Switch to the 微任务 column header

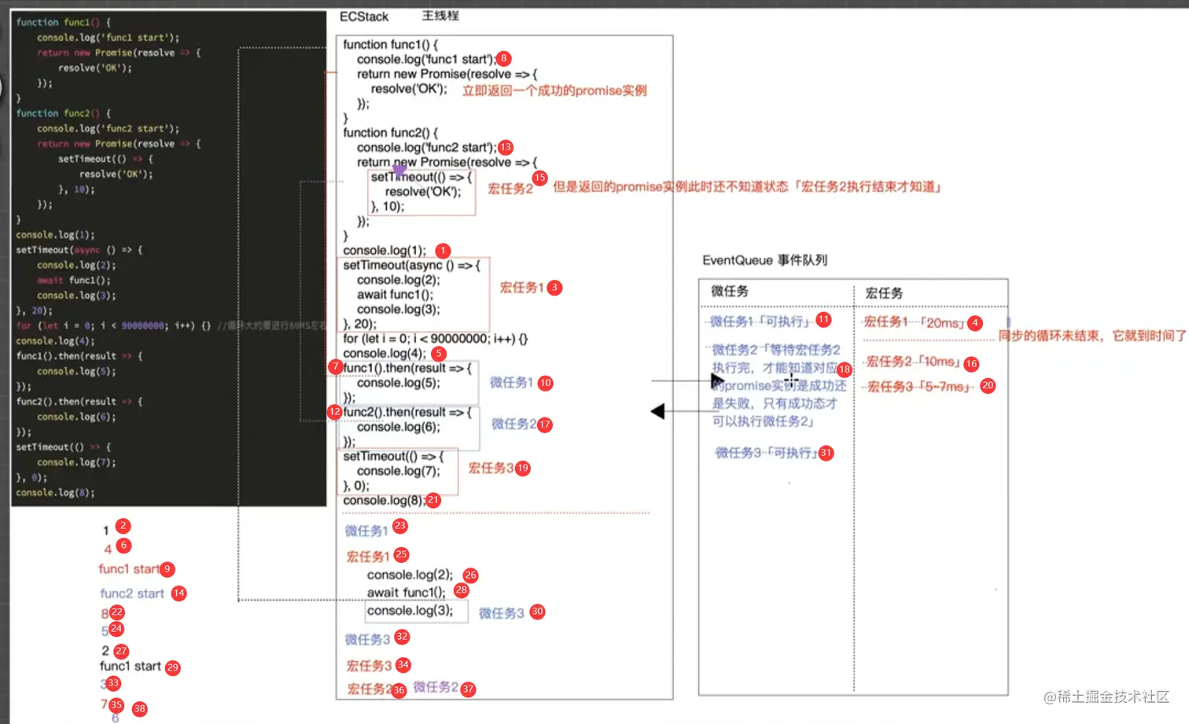pos(729,291)
